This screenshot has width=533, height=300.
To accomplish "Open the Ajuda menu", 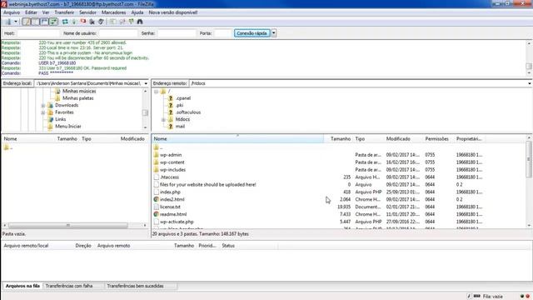I will [137, 12].
